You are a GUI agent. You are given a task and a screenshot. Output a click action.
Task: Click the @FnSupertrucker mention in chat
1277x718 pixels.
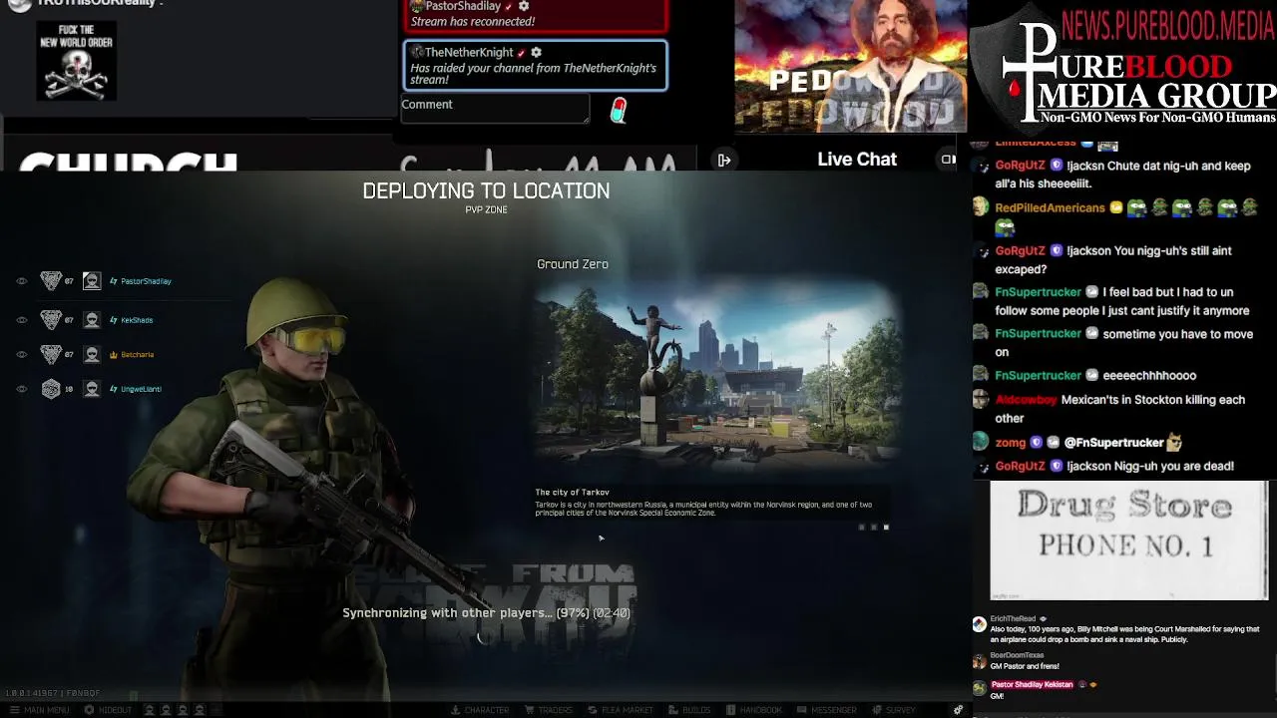1114,443
